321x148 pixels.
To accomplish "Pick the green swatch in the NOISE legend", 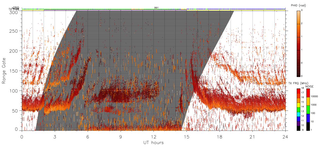I will point(308,110).
